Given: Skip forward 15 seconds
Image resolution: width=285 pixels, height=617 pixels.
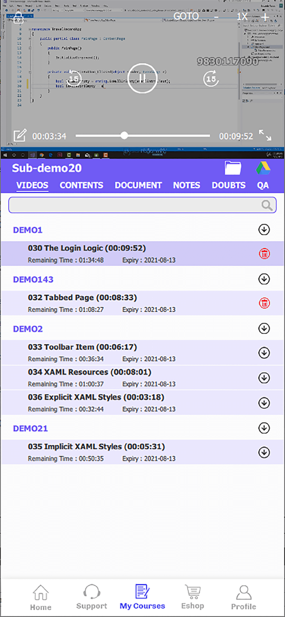Looking at the screenshot, I should coord(211,78).
